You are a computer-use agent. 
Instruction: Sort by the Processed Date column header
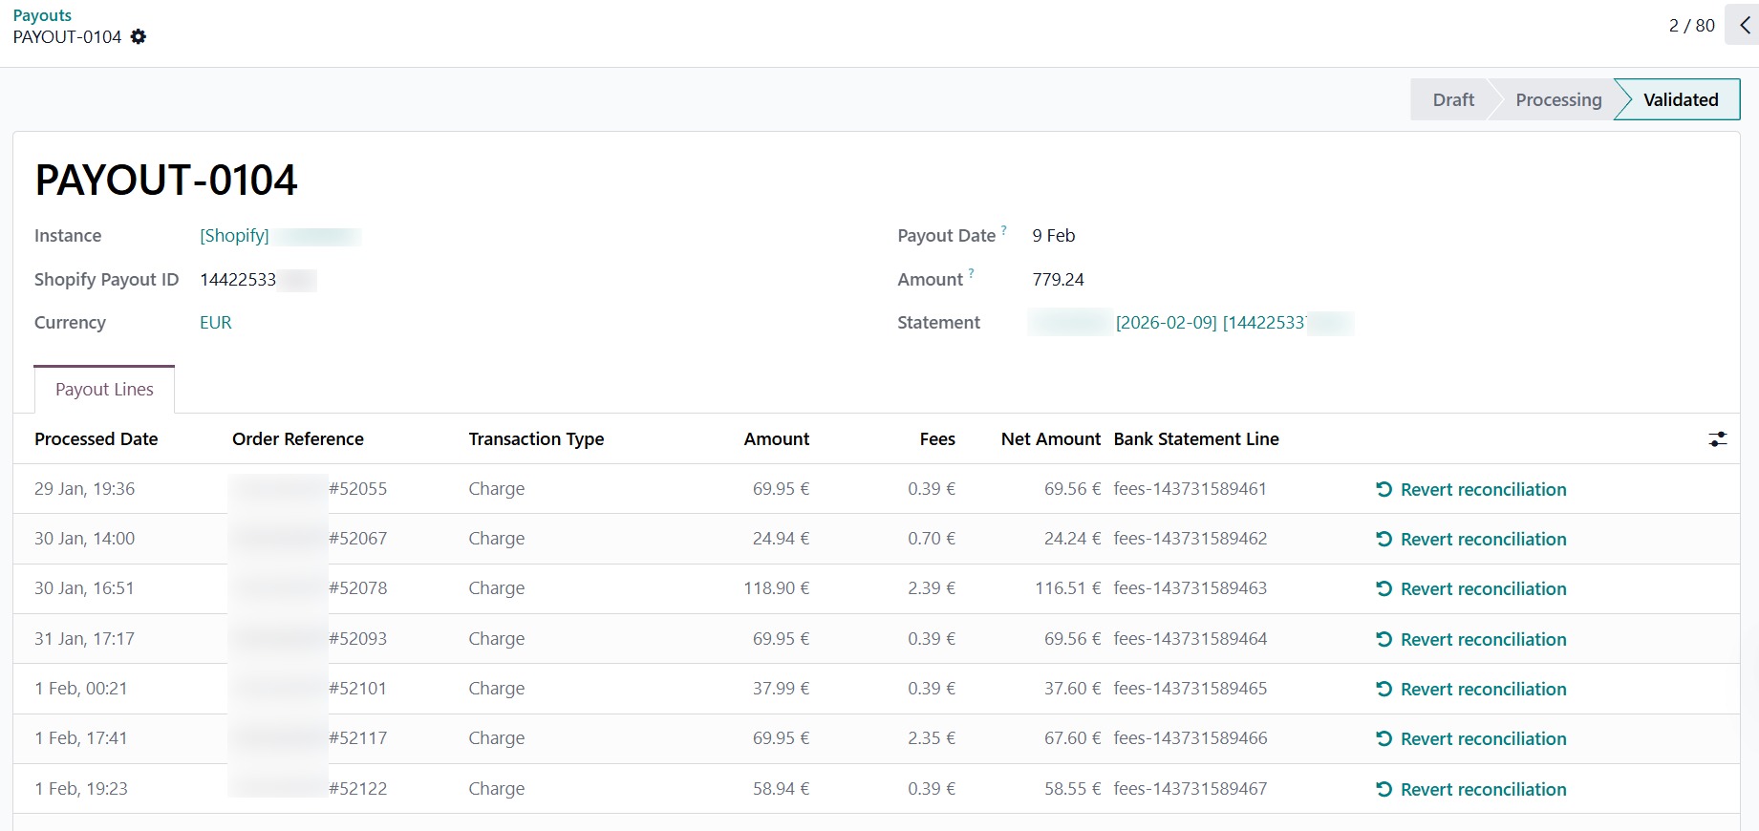click(x=97, y=438)
